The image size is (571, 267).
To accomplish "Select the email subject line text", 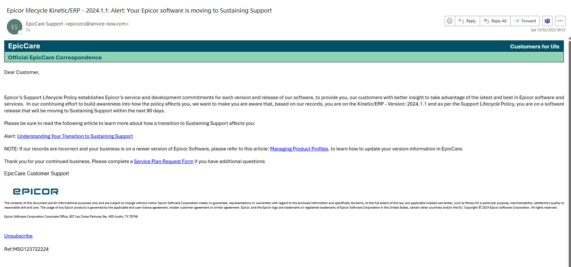I will pyautogui.click(x=139, y=11).
